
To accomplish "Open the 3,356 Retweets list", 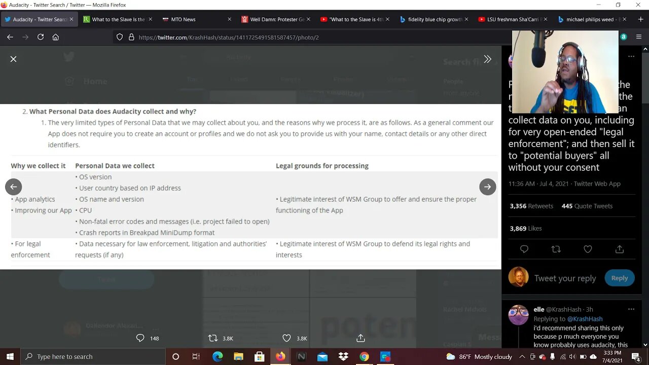I will [531, 206].
